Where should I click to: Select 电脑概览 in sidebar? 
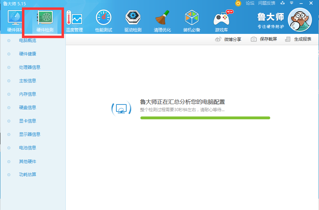(28, 41)
